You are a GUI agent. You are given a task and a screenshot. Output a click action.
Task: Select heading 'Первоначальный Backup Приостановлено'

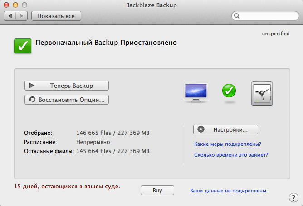click(106, 43)
